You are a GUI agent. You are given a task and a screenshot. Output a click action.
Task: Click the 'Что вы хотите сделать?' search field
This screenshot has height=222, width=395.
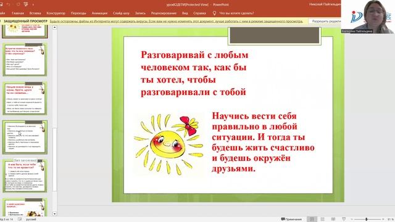pos(236,13)
